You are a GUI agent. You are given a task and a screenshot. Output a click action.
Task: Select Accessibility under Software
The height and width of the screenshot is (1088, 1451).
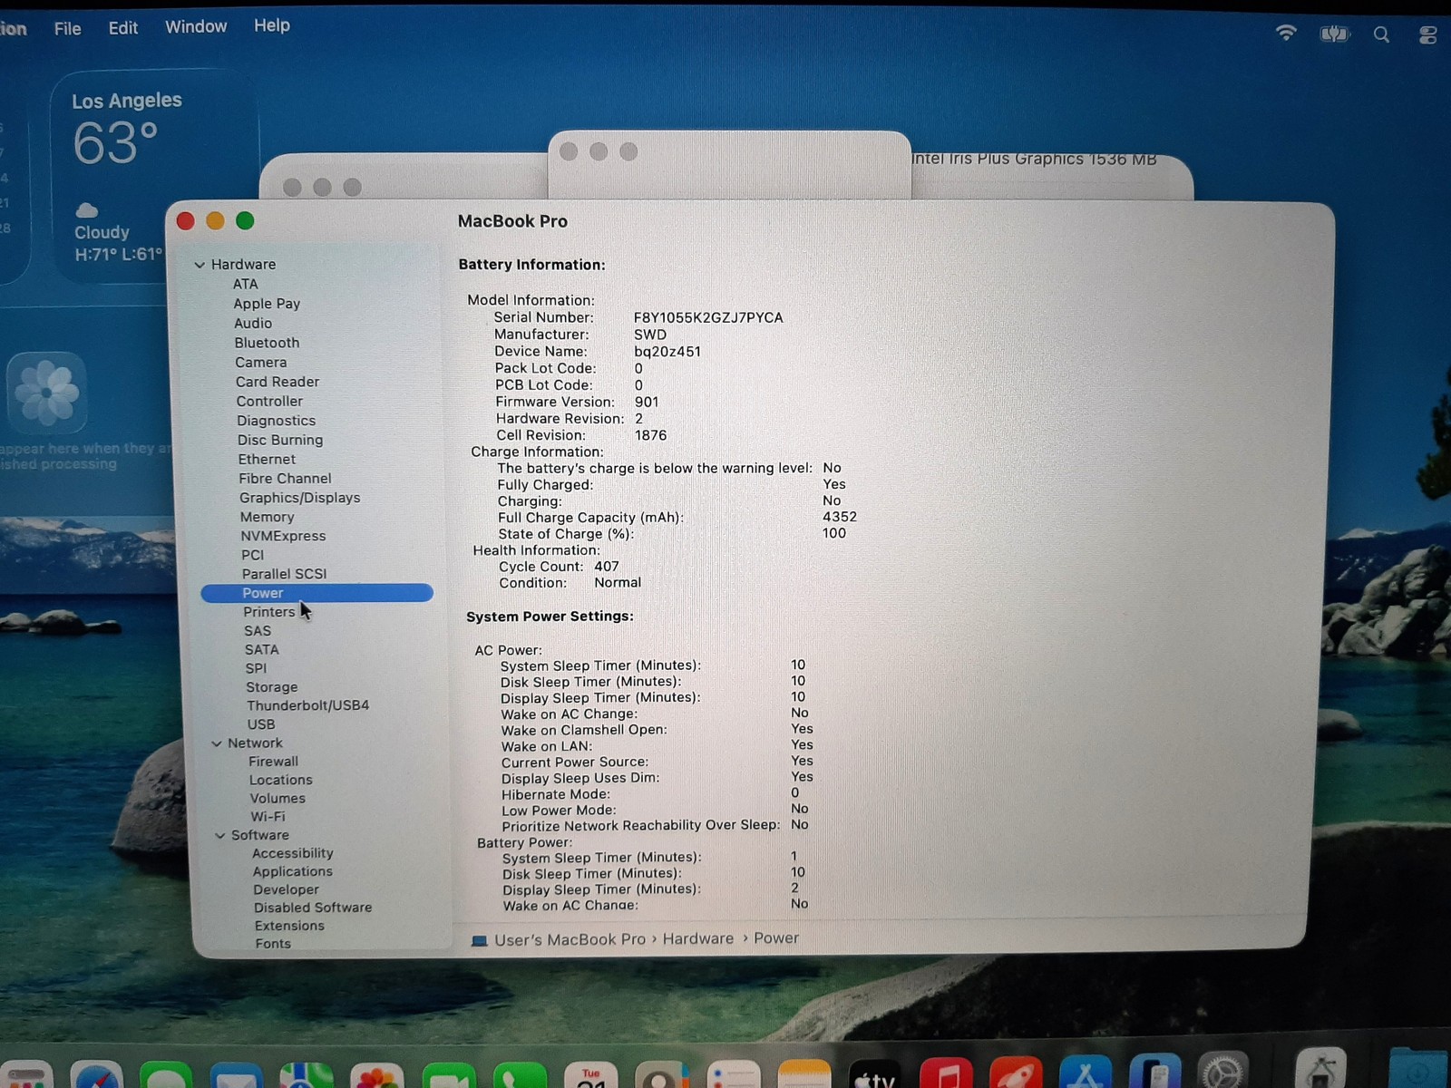pyautogui.click(x=293, y=853)
